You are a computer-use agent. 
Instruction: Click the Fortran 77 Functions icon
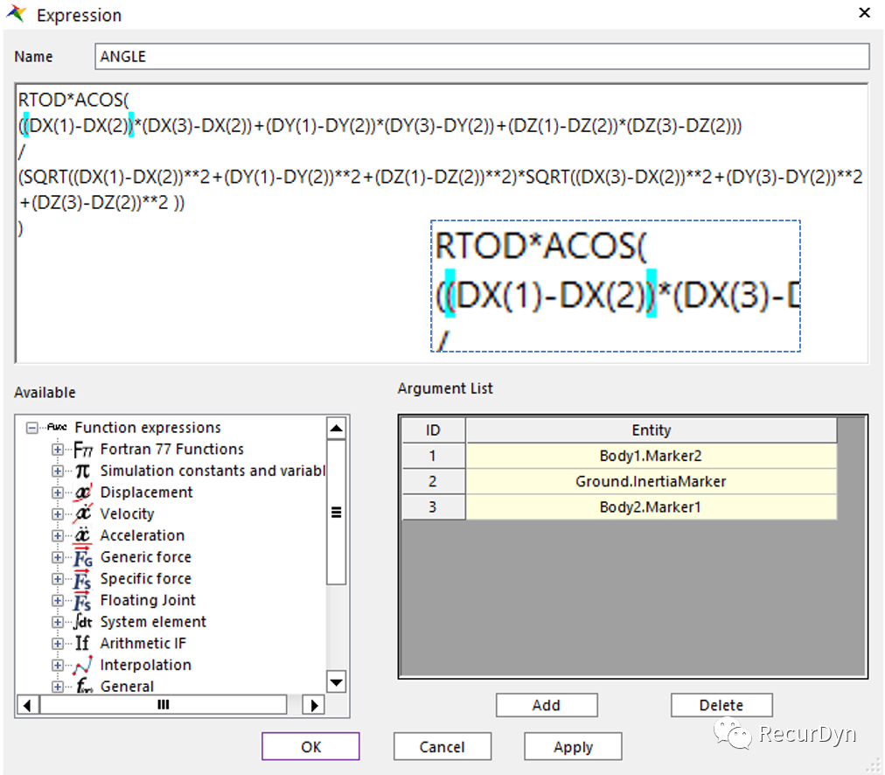pyautogui.click(x=83, y=450)
